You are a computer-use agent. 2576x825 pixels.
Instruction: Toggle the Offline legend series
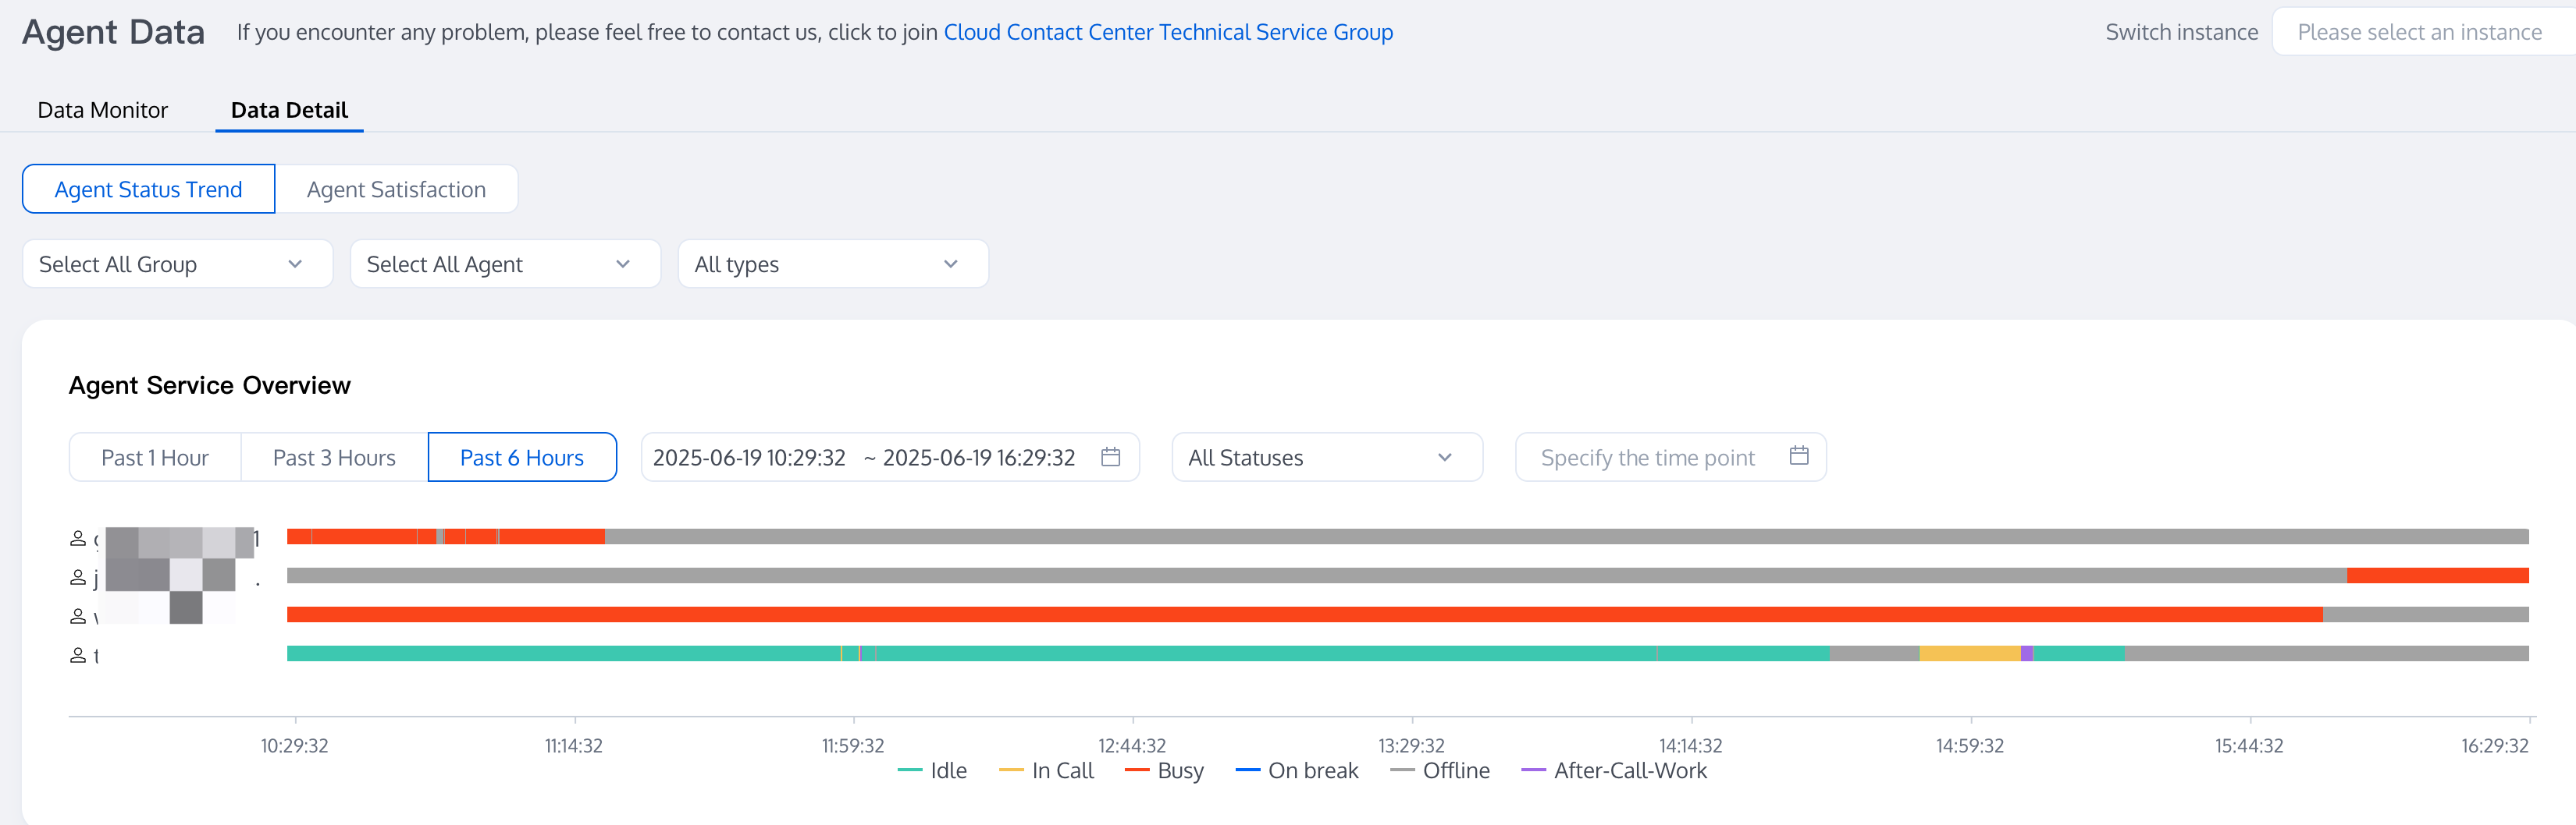click(x=1440, y=770)
